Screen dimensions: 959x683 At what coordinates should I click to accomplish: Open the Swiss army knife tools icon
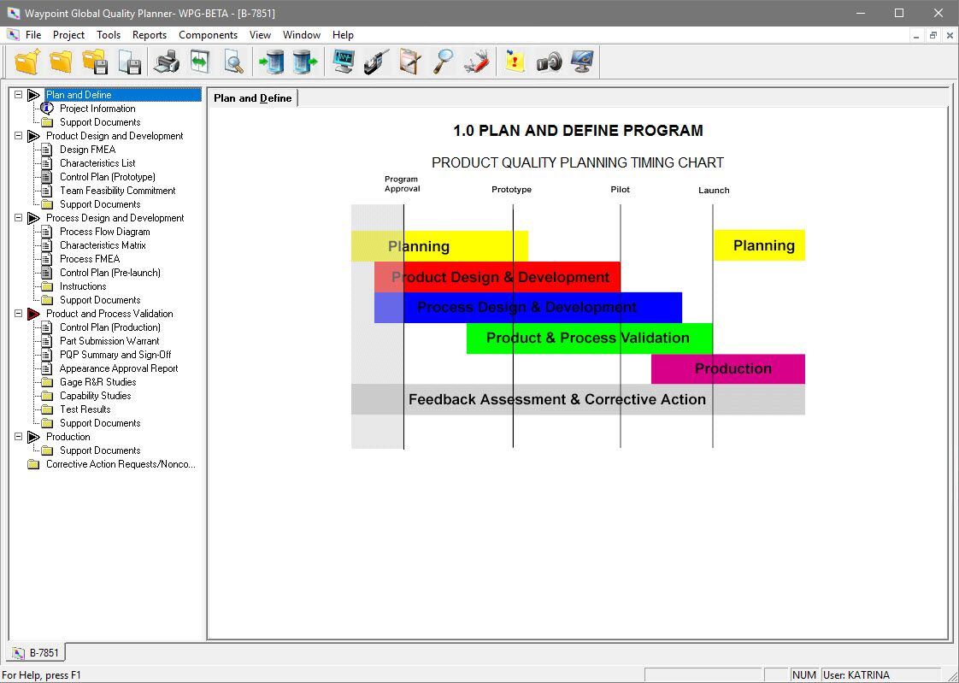(477, 62)
